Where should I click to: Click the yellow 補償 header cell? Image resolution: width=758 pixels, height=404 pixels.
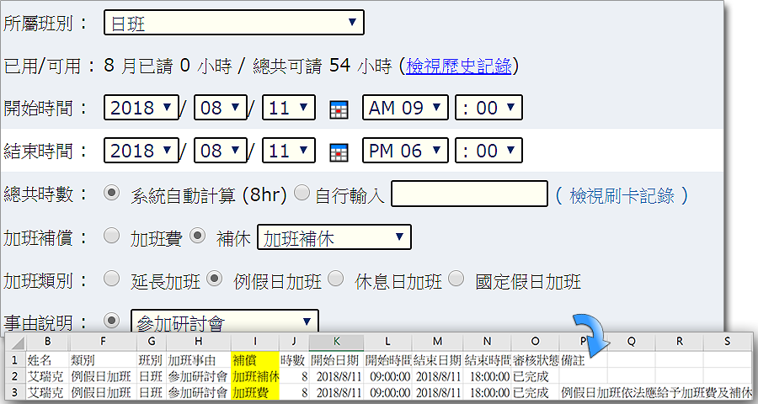255,360
